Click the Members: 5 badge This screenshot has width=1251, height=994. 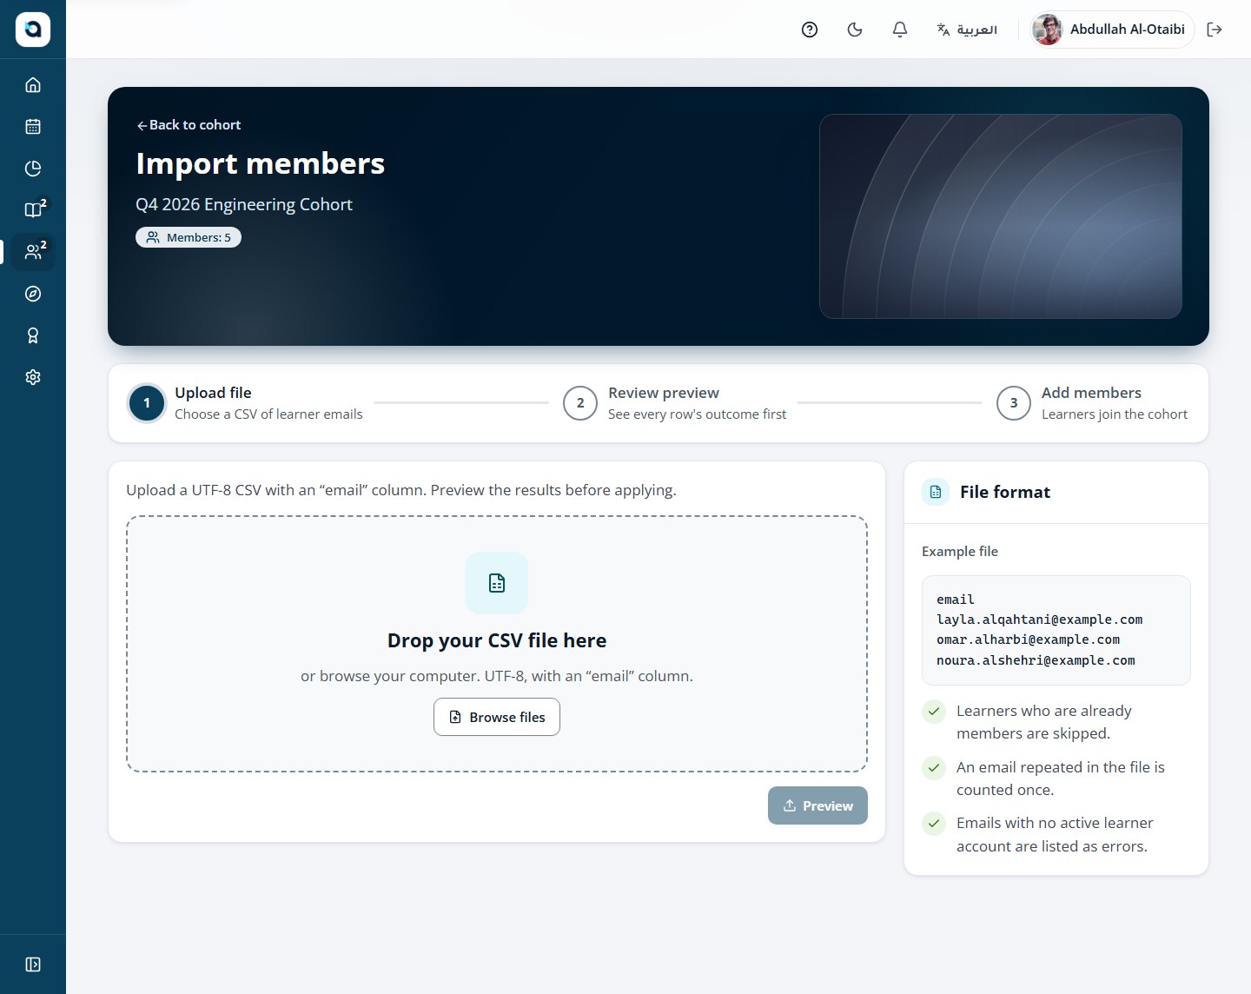point(189,237)
